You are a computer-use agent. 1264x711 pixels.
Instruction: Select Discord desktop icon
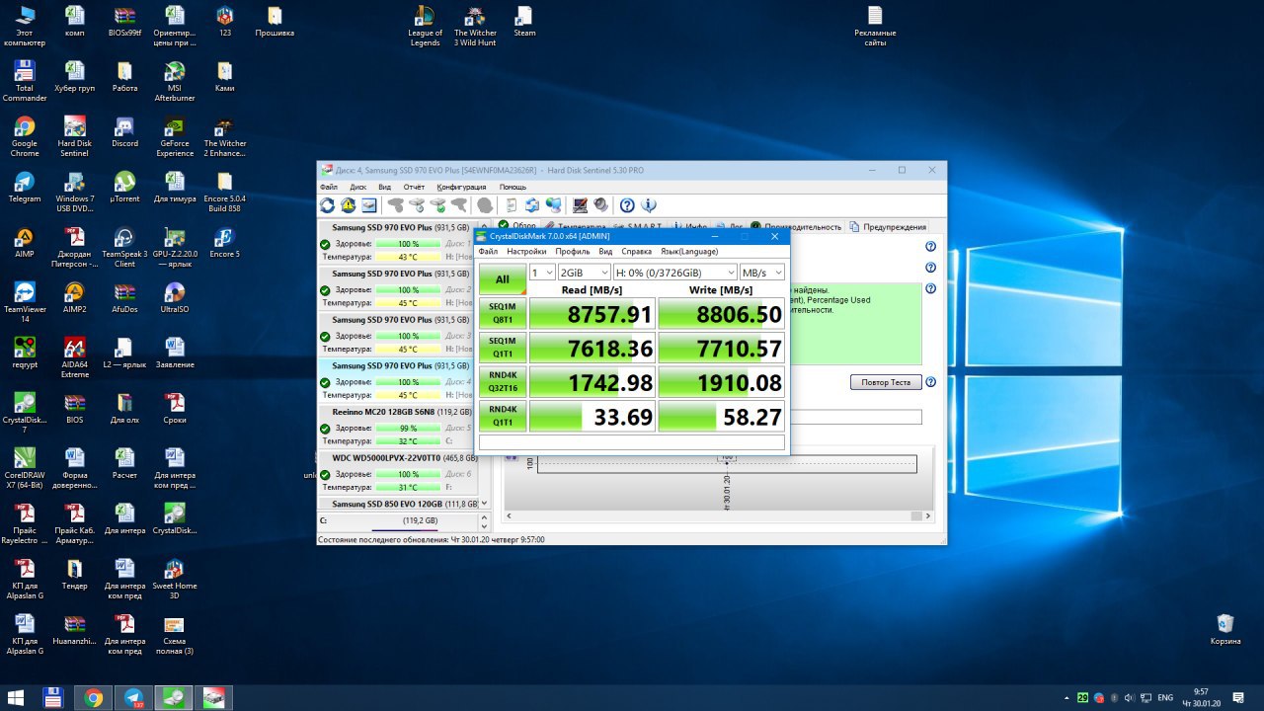[124, 132]
